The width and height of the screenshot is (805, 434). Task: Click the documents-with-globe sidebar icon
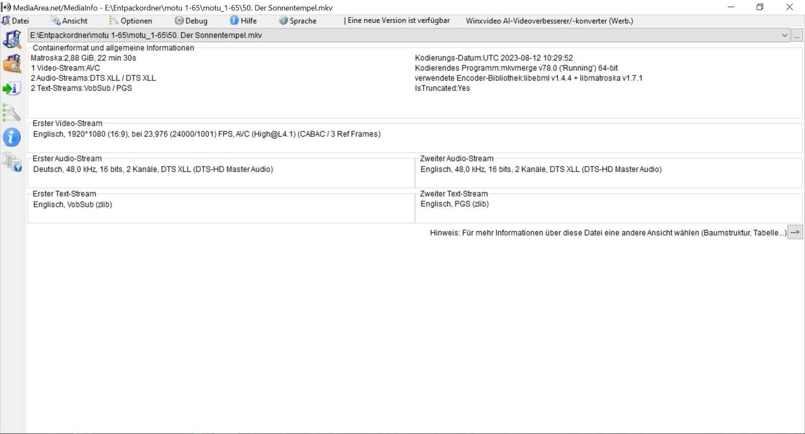12,162
